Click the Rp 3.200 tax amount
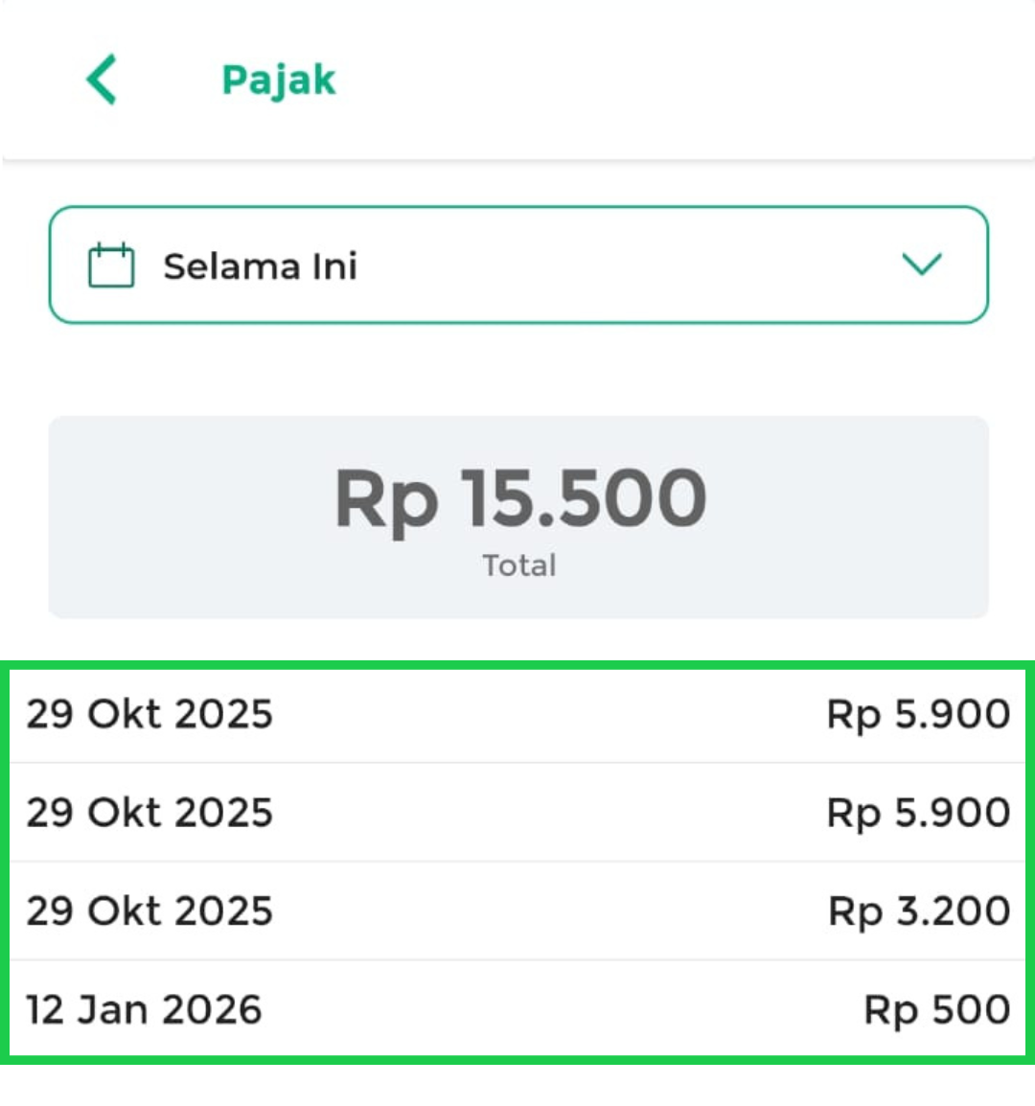Image resolution: width=1035 pixels, height=1106 pixels. tap(919, 910)
